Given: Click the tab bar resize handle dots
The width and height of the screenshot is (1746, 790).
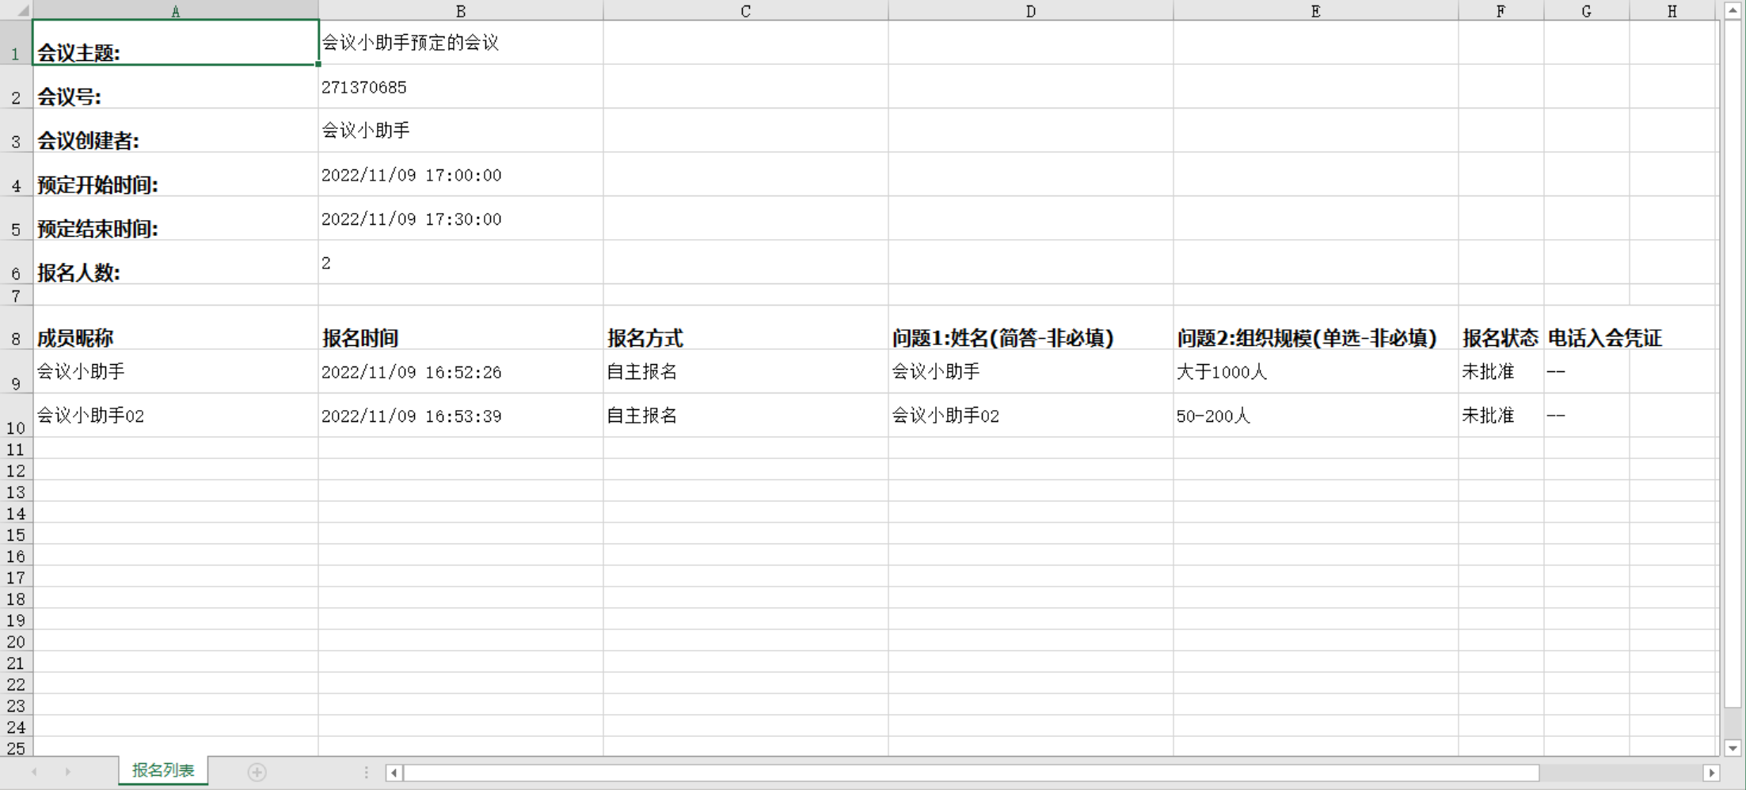Looking at the screenshot, I should pos(366,772).
